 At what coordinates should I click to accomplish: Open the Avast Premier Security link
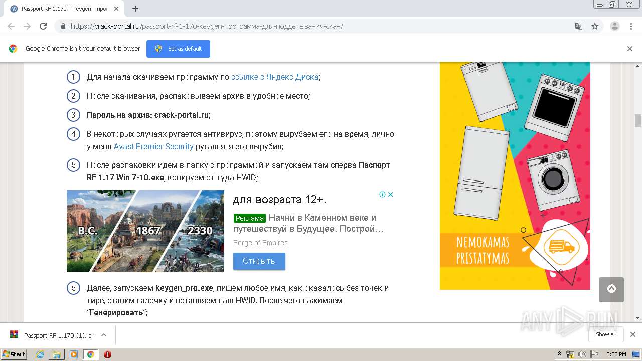153,146
